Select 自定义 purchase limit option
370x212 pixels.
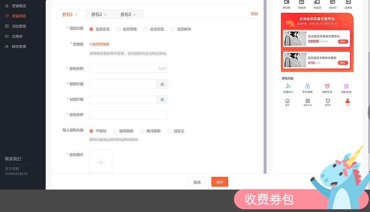[169, 131]
